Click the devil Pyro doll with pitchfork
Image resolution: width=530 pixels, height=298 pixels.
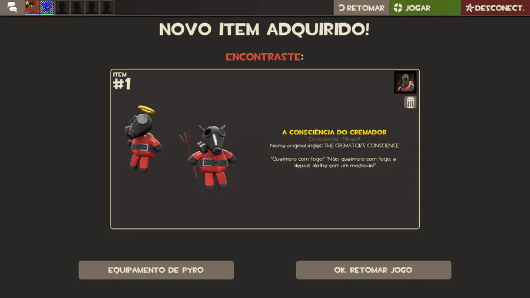tap(209, 157)
